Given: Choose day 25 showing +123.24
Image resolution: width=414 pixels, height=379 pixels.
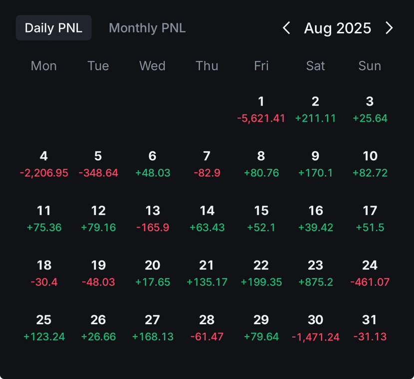Looking at the screenshot, I should [44, 329].
